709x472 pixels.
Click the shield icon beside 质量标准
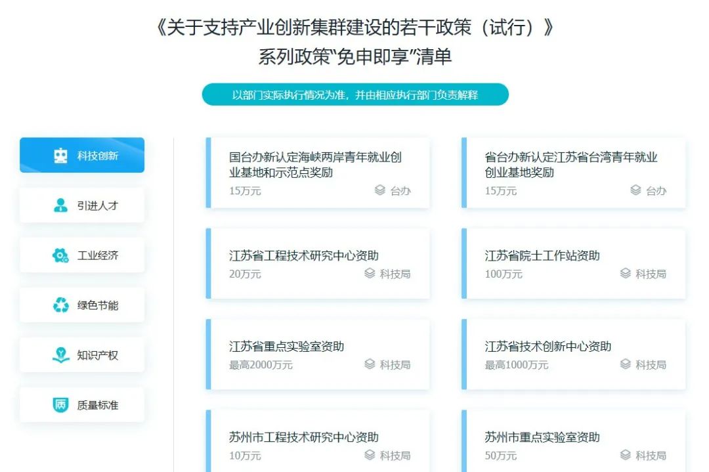point(60,405)
